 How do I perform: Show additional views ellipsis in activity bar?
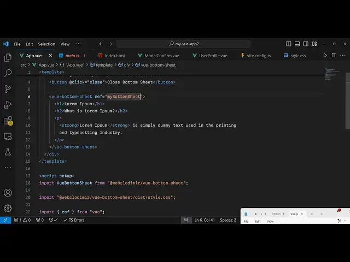[8, 168]
